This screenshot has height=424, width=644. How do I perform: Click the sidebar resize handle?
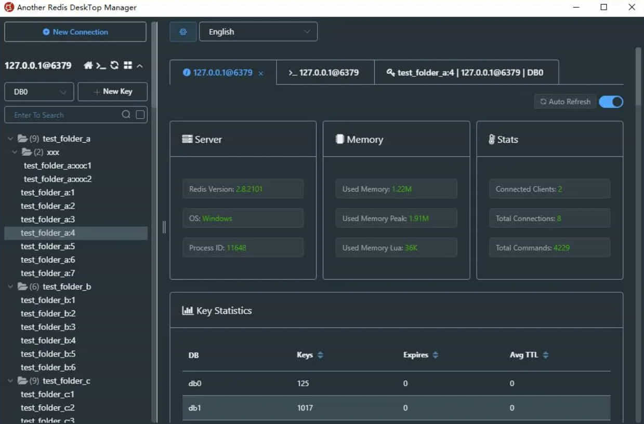pyautogui.click(x=164, y=227)
